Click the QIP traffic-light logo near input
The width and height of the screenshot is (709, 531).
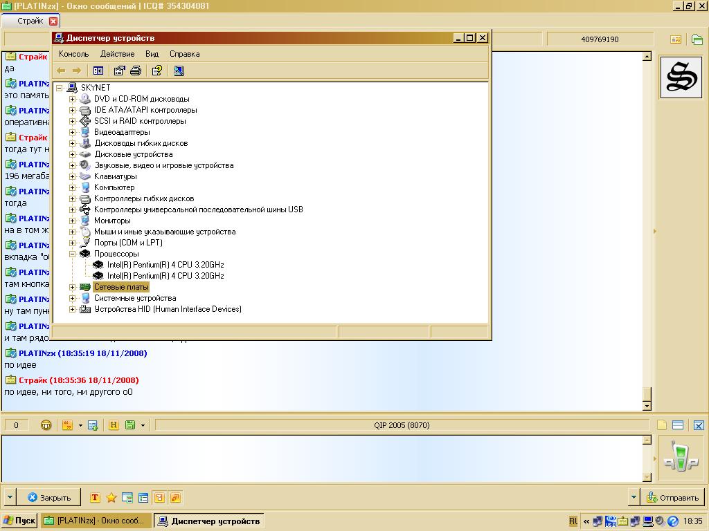[681, 458]
